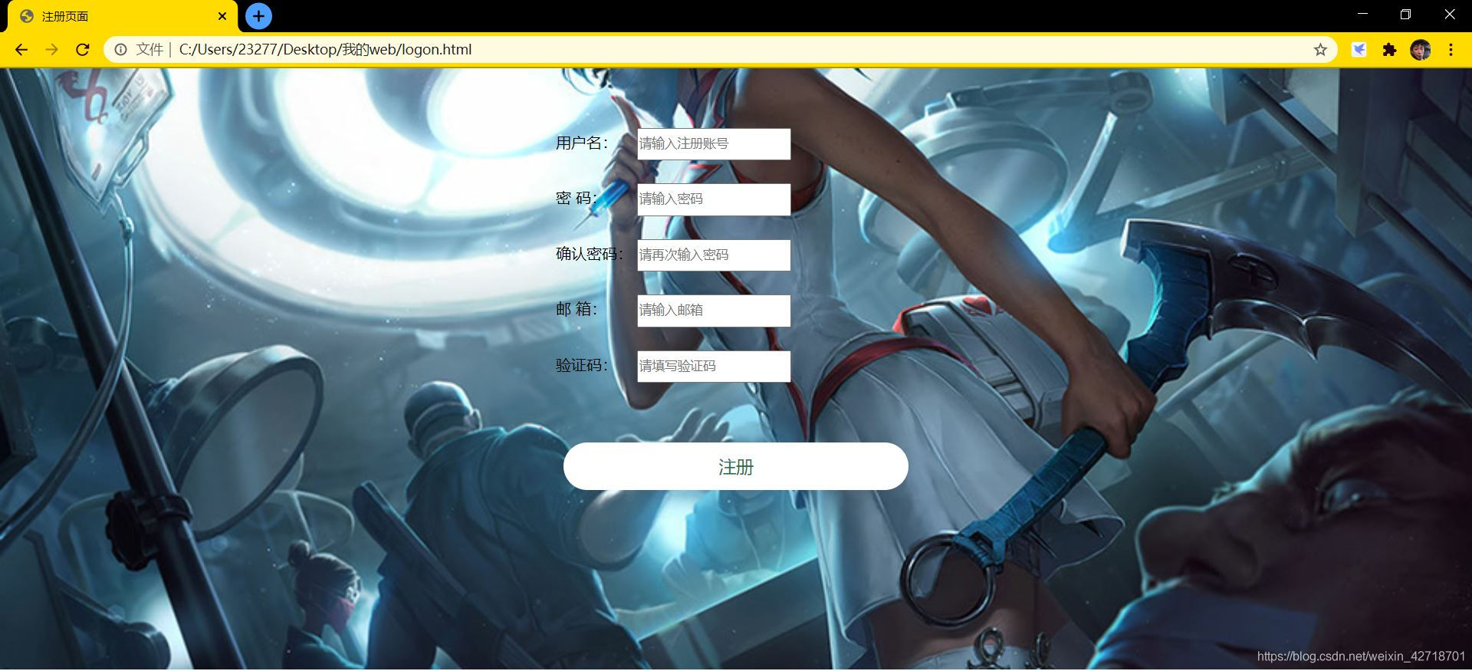This screenshot has width=1472, height=671.
Task: Click the 邮 箱 label text
Action: [x=577, y=310]
